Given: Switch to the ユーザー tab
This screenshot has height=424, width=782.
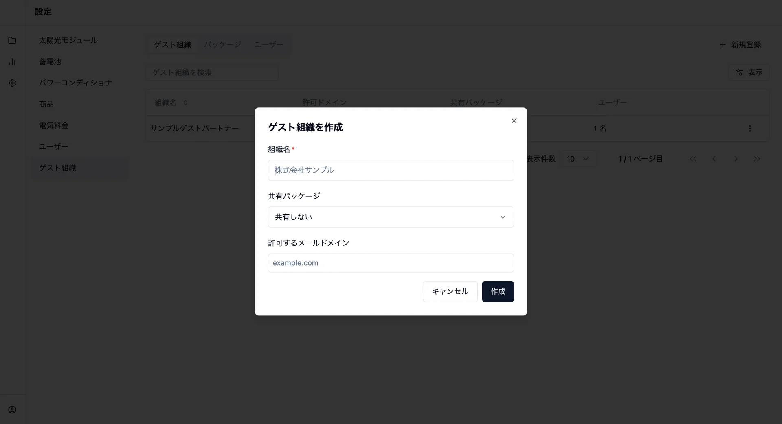Looking at the screenshot, I should pyautogui.click(x=269, y=44).
